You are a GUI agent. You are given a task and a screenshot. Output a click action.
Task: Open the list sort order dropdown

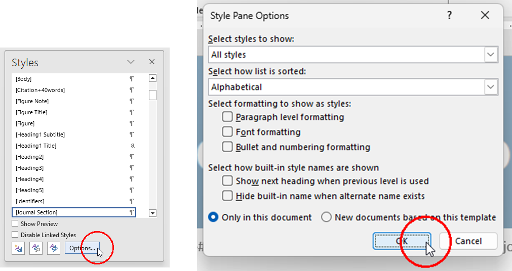490,87
